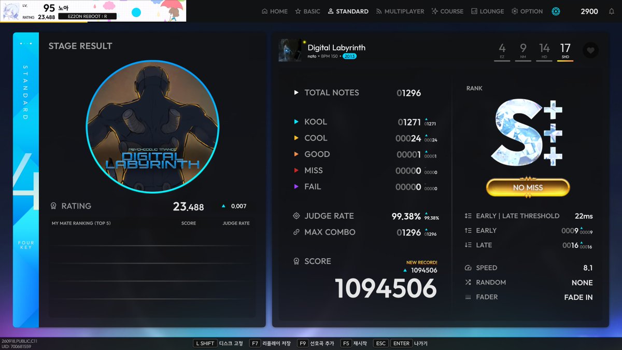The width and height of the screenshot is (622, 350).
Task: Click the RATING medal icon
Action: pos(53,206)
